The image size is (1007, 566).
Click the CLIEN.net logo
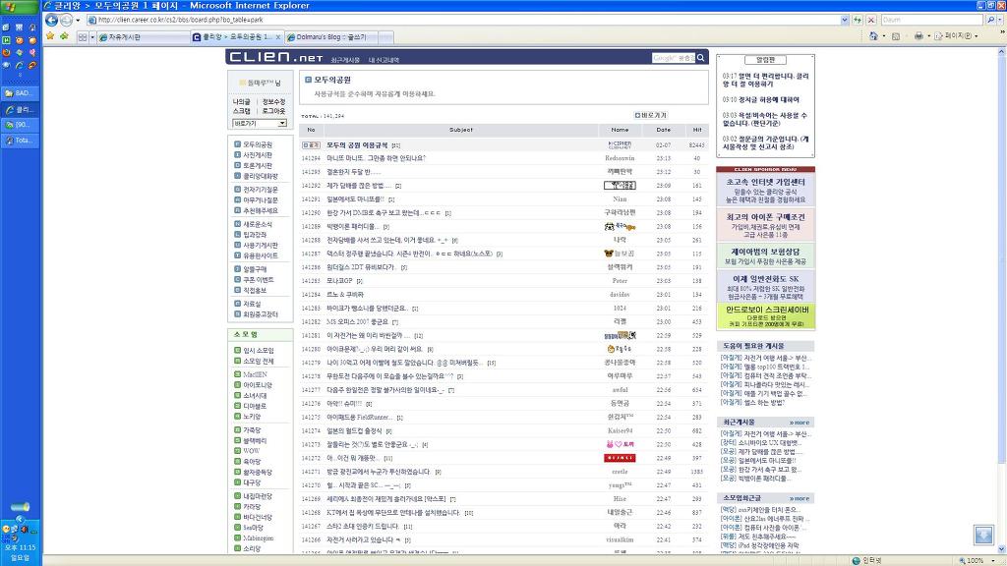[x=275, y=57]
